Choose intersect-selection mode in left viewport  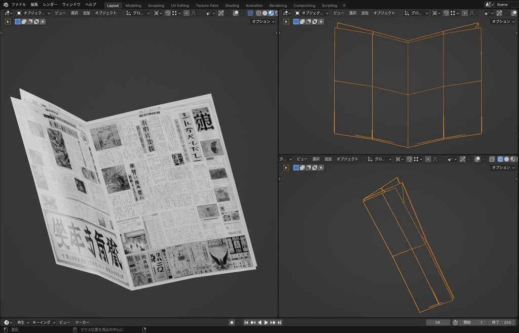(43, 22)
